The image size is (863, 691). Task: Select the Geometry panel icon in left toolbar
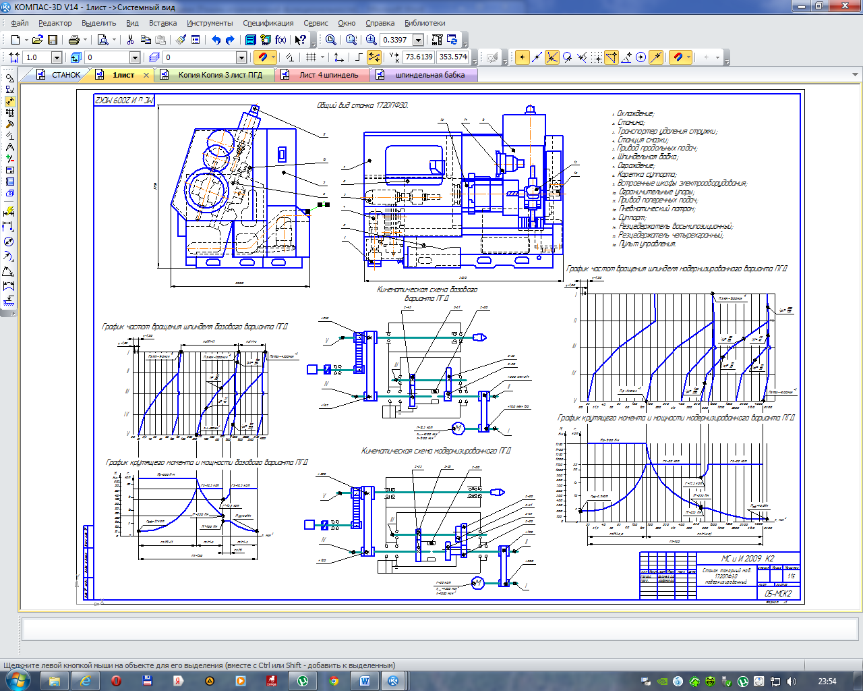[9, 78]
